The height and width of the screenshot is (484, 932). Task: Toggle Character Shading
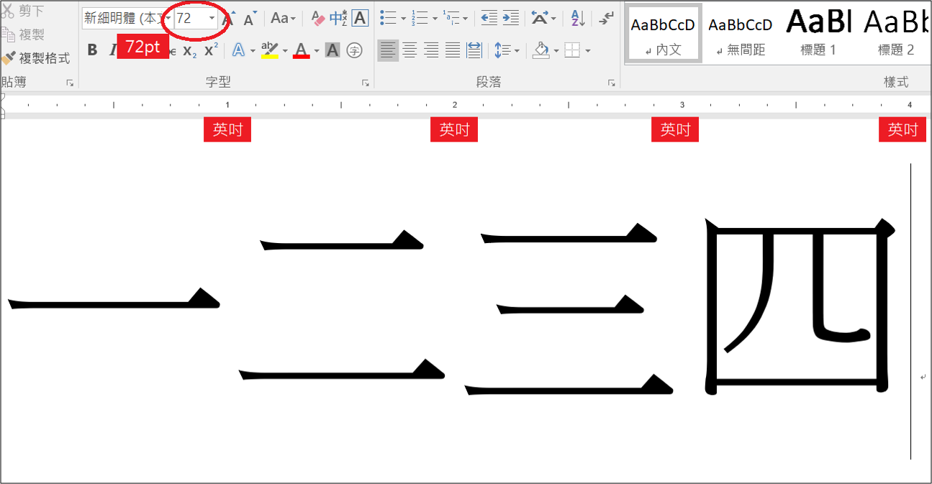[x=332, y=50]
